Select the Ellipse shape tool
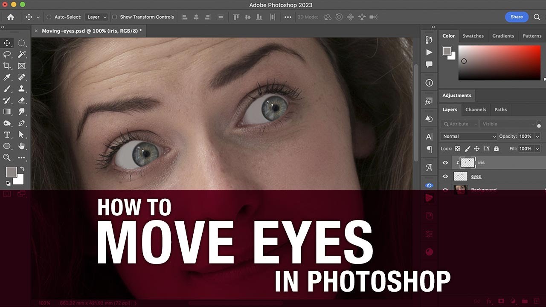This screenshot has height=307, width=546. pyautogui.click(x=7, y=146)
